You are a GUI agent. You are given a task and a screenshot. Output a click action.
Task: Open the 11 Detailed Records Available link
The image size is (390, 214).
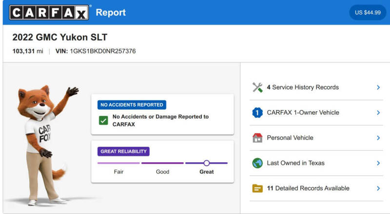(308, 188)
